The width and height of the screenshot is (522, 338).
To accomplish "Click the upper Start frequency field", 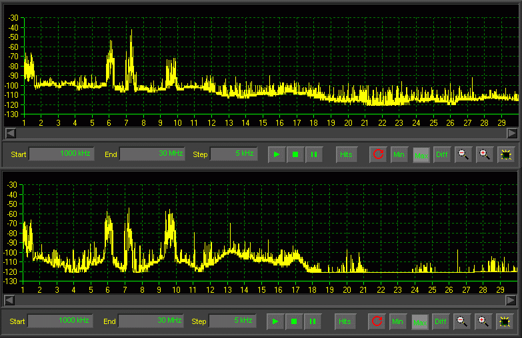I will pos(61,154).
